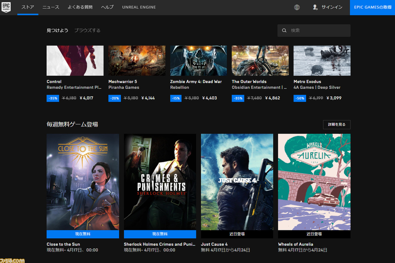
Task: Click the EPIC GAMESの取得 button
Action: click(372, 7)
